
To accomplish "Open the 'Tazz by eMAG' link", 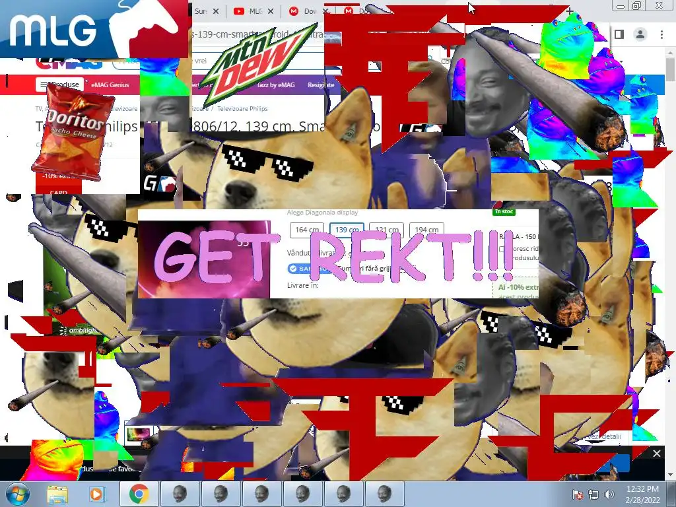I will coord(276,85).
